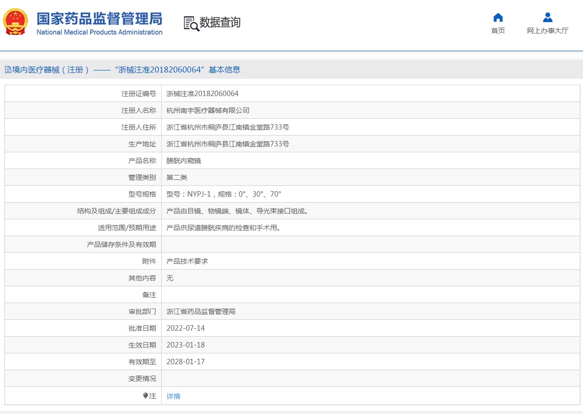Click the 有效期至 row label
The height and width of the screenshot is (414, 583).
pyautogui.click(x=142, y=362)
